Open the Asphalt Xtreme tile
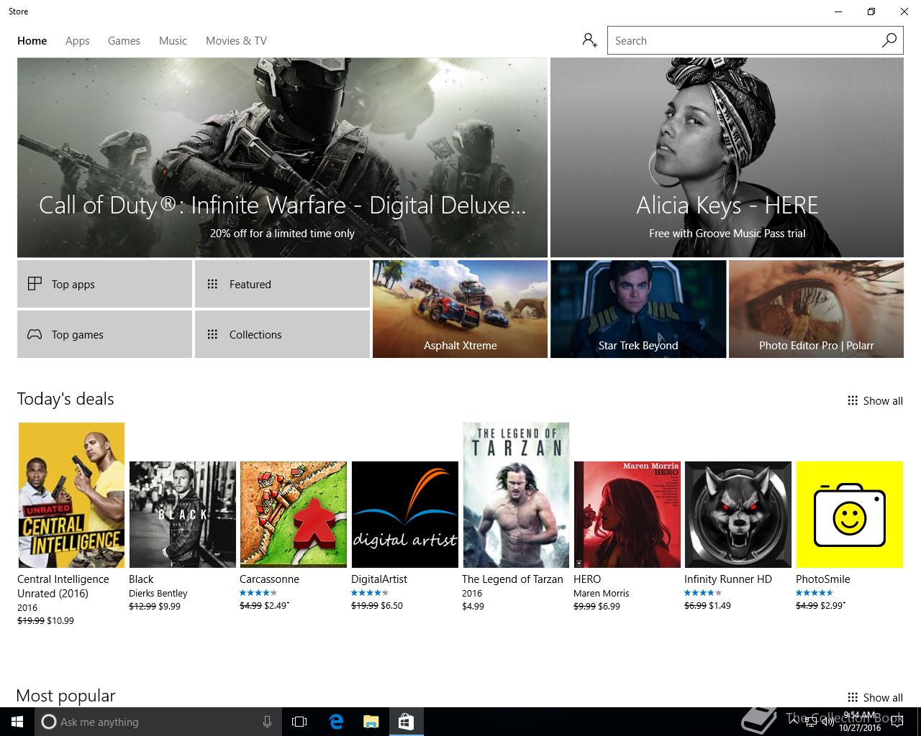921x736 pixels. point(460,309)
